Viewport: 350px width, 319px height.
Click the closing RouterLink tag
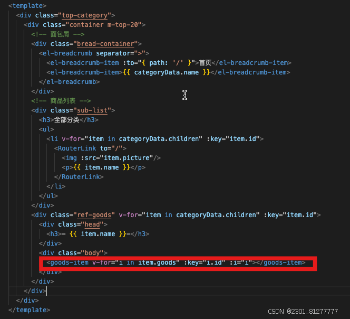pyautogui.click(x=79, y=177)
